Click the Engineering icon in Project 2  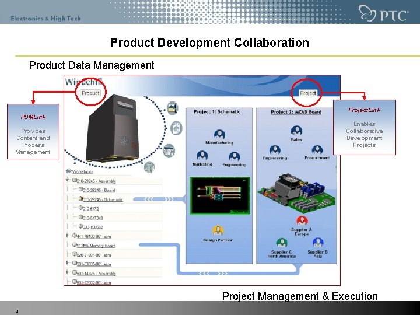275,150
